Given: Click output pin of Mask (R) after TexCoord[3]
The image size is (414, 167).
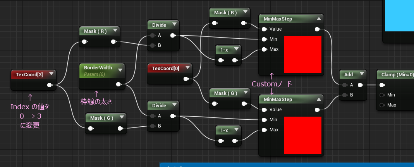Looking at the screenshot, I should (x=113, y=41).
